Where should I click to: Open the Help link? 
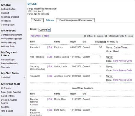tap(46, 36)
